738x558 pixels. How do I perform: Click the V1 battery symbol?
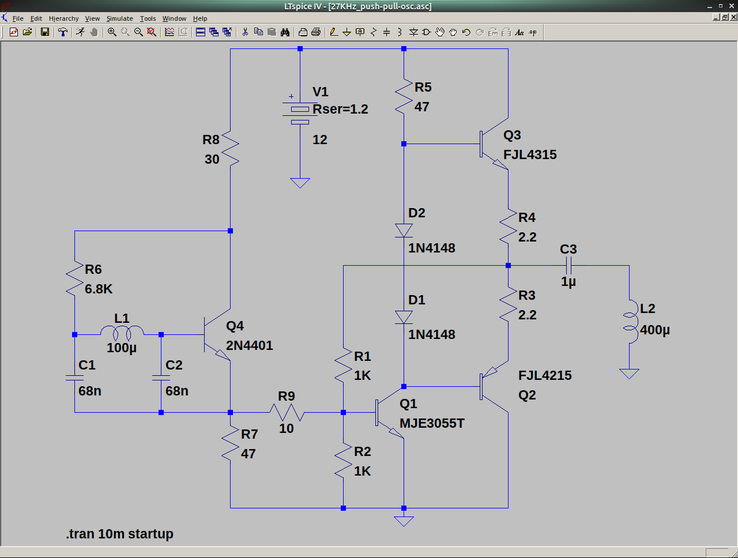pos(300,114)
